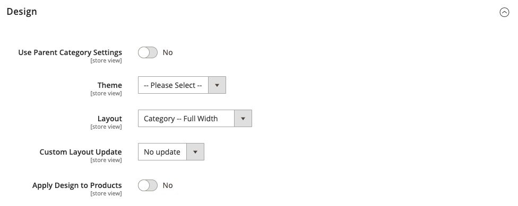Click store view scope under Layout
Image resolution: width=518 pixels, height=206 pixels.
pos(106,127)
